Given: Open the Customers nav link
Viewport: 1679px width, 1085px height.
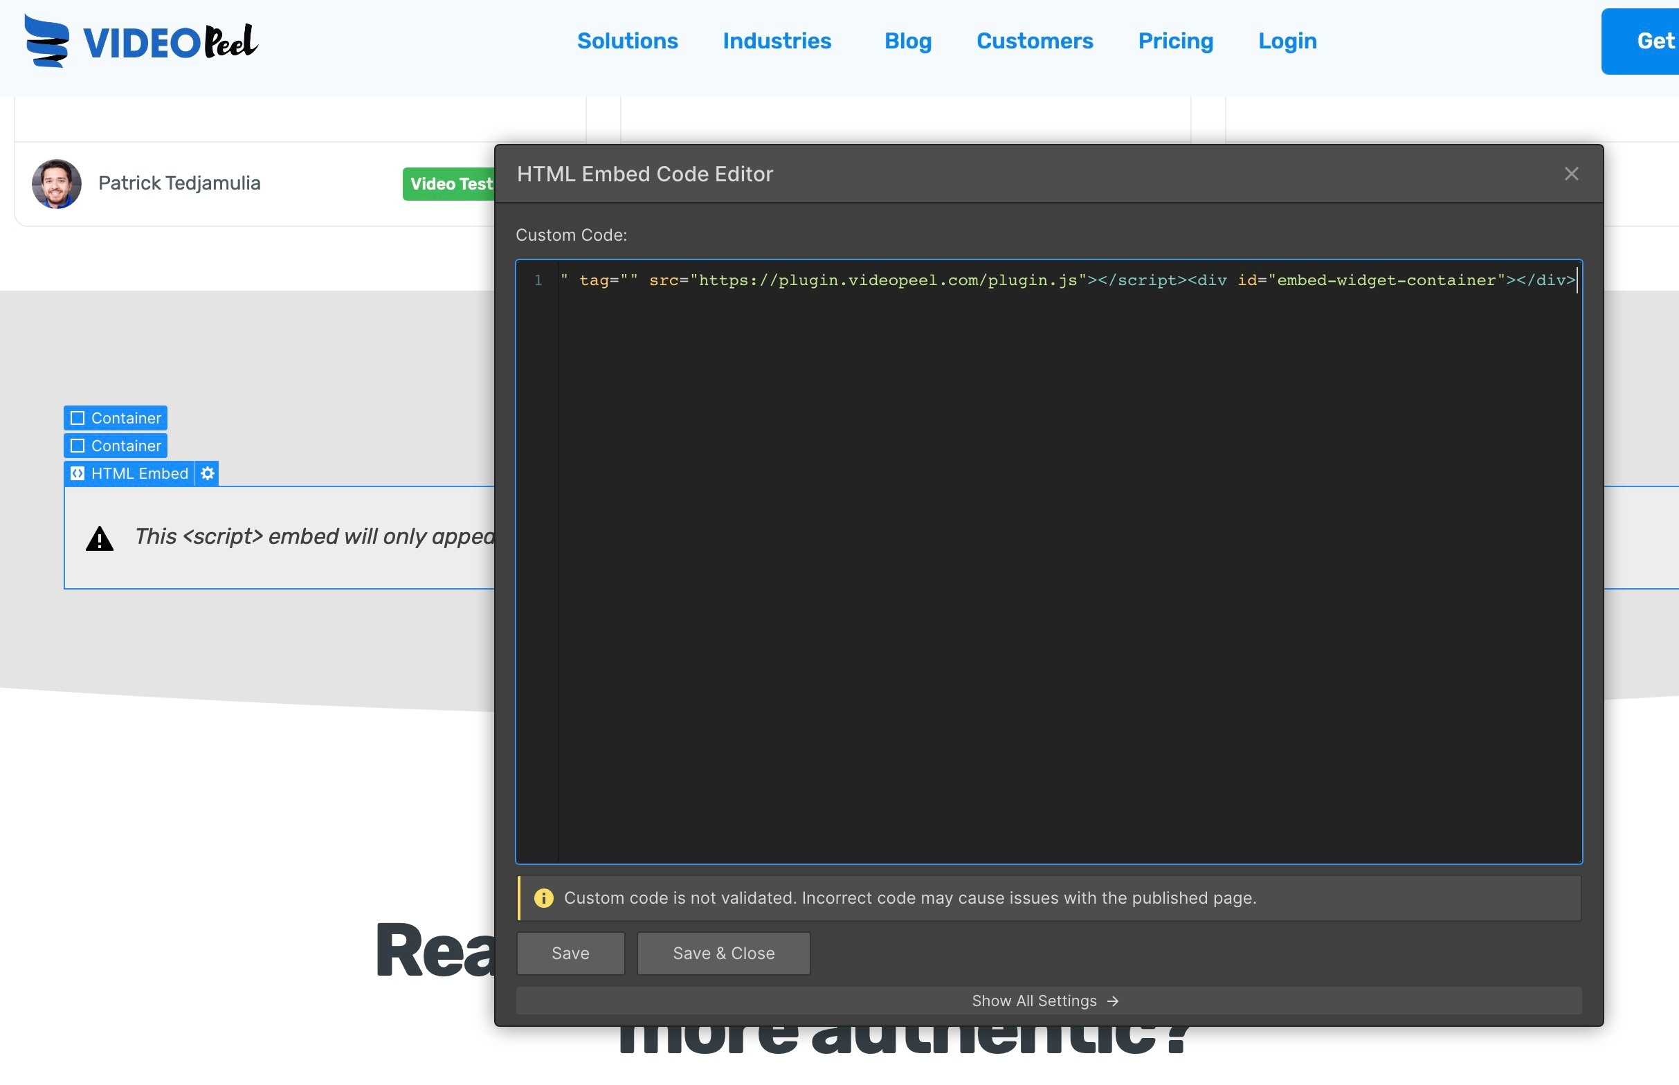Looking at the screenshot, I should coord(1034,41).
